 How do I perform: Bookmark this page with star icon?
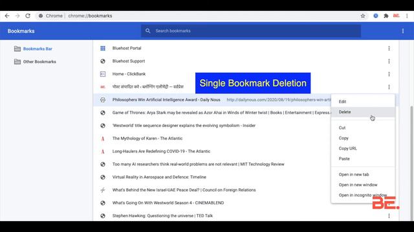click(363, 15)
